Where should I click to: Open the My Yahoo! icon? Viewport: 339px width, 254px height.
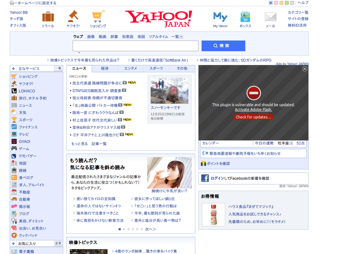click(x=220, y=17)
